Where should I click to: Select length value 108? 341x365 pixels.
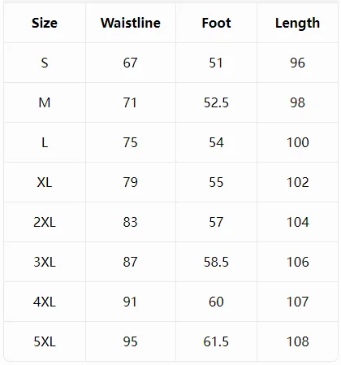[x=298, y=341]
